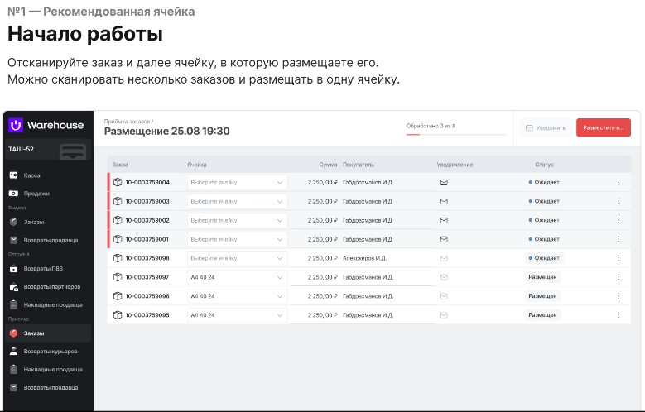
Task: Open Возвраты партнеров in the sidebar
Action: tap(51, 287)
